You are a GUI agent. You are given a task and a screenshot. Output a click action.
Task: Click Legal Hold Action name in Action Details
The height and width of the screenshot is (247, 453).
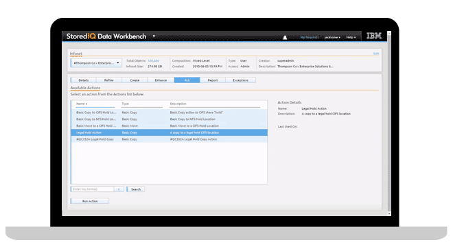314,108
